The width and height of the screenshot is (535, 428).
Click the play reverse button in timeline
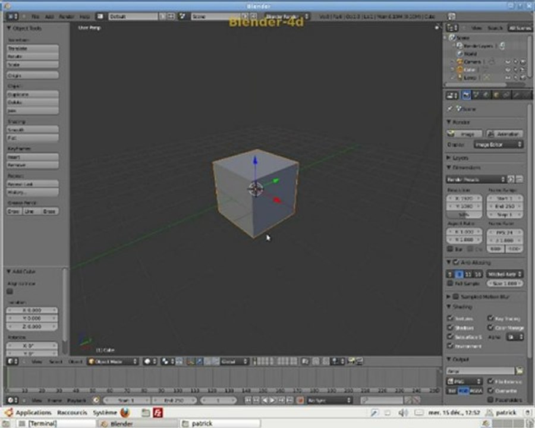(x=265, y=400)
